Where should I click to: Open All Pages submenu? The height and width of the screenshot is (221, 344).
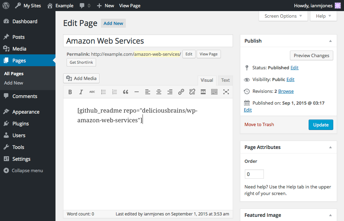click(14, 74)
